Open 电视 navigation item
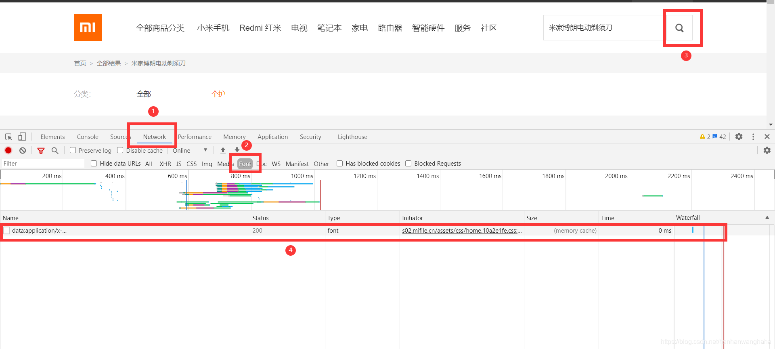This screenshot has height=349, width=775. (x=299, y=28)
